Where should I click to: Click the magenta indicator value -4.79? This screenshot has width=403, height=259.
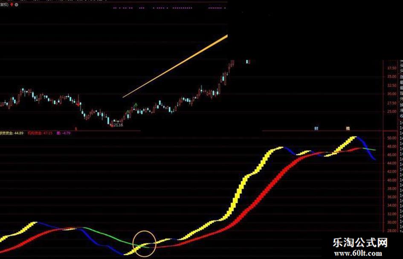click(67, 133)
